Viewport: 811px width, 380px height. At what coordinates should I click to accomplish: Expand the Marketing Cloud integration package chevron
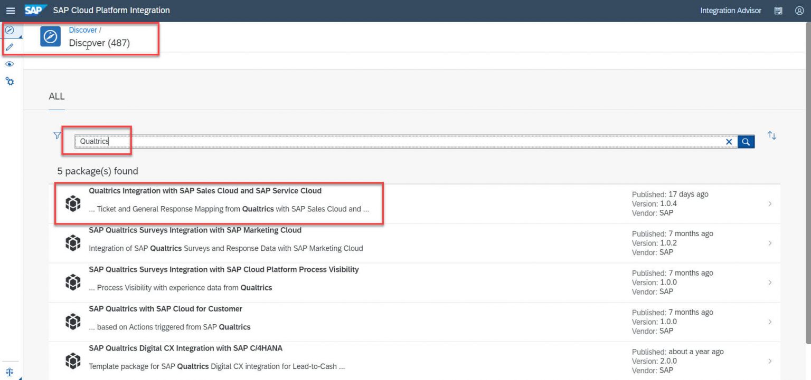click(770, 243)
